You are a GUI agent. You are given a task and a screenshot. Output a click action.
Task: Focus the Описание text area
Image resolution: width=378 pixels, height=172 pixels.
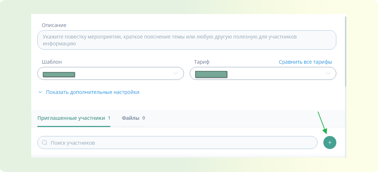point(186,40)
